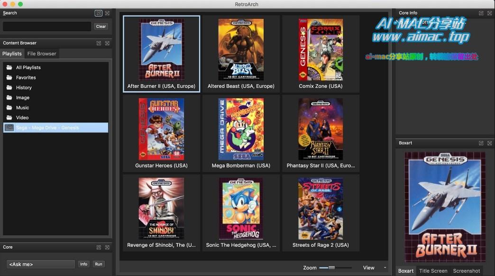
Task: Select Sonic The Hedgehog game thumbnail
Action: (x=241, y=213)
